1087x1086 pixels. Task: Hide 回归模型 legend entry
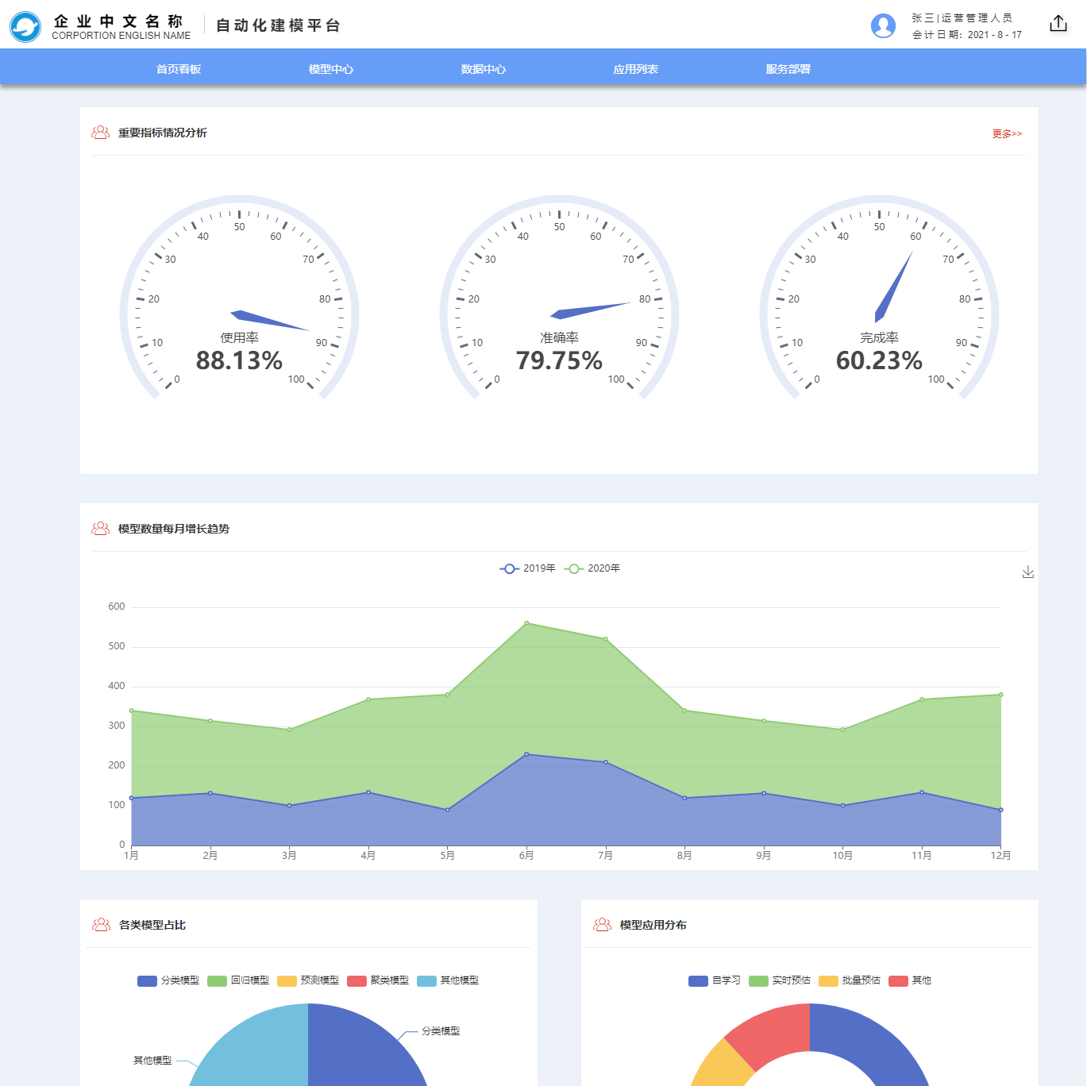238,981
